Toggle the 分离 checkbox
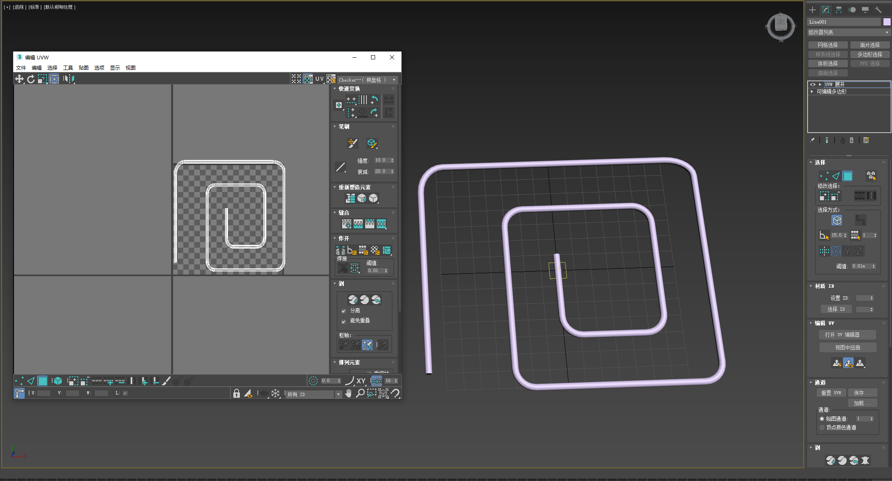This screenshot has width=892, height=481. click(344, 311)
